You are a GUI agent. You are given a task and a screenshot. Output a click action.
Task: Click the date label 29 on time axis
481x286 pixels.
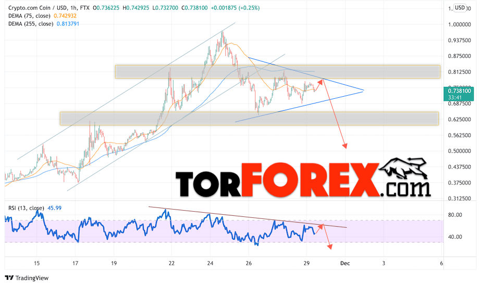(x=306, y=263)
